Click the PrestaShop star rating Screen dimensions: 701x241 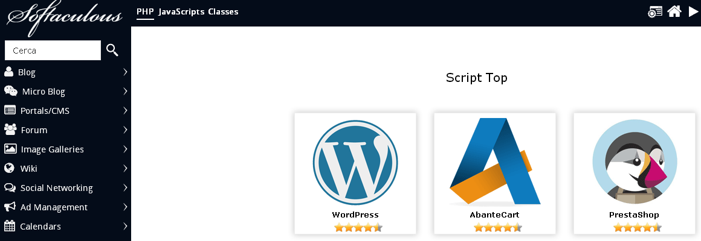click(x=637, y=228)
